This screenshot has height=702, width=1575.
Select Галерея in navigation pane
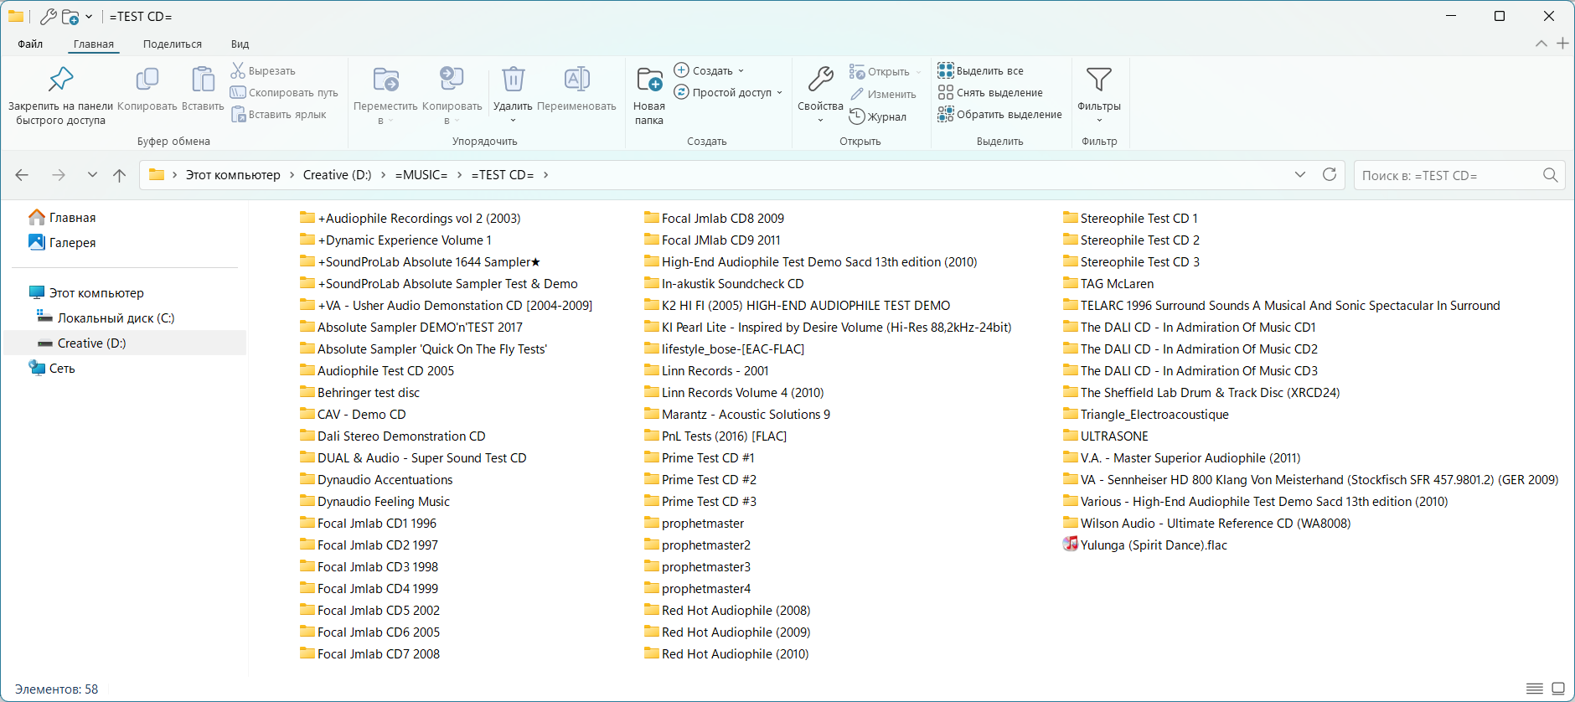coord(62,243)
